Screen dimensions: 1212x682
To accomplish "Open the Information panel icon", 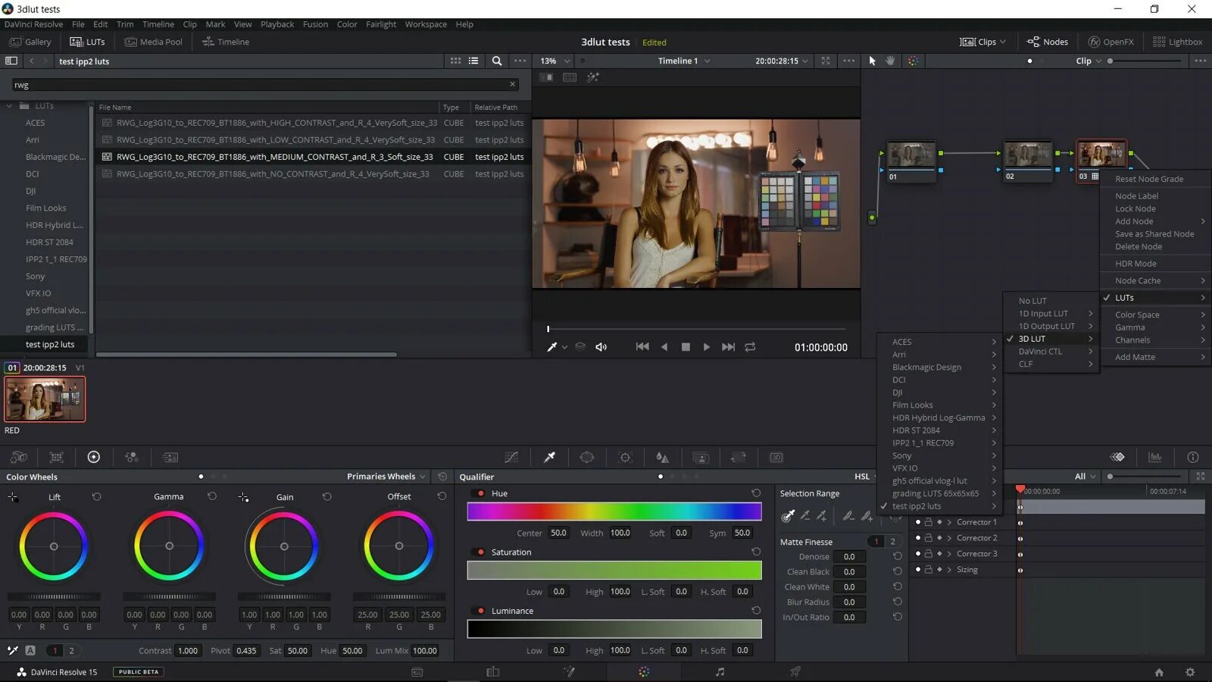I will [x=1193, y=457].
